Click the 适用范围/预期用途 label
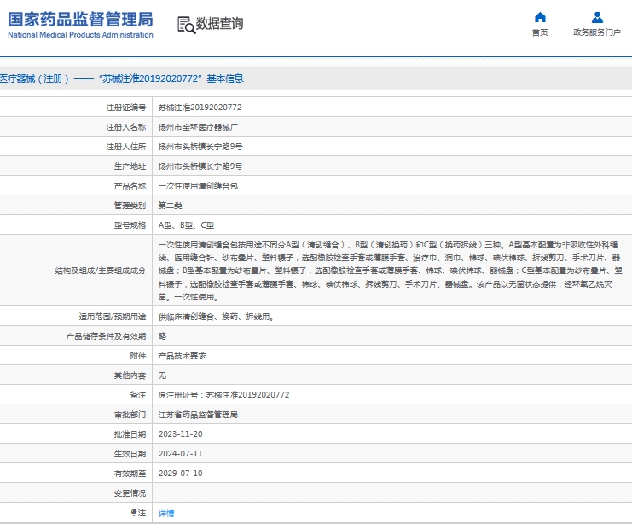This screenshot has width=632, height=529. click(x=113, y=317)
